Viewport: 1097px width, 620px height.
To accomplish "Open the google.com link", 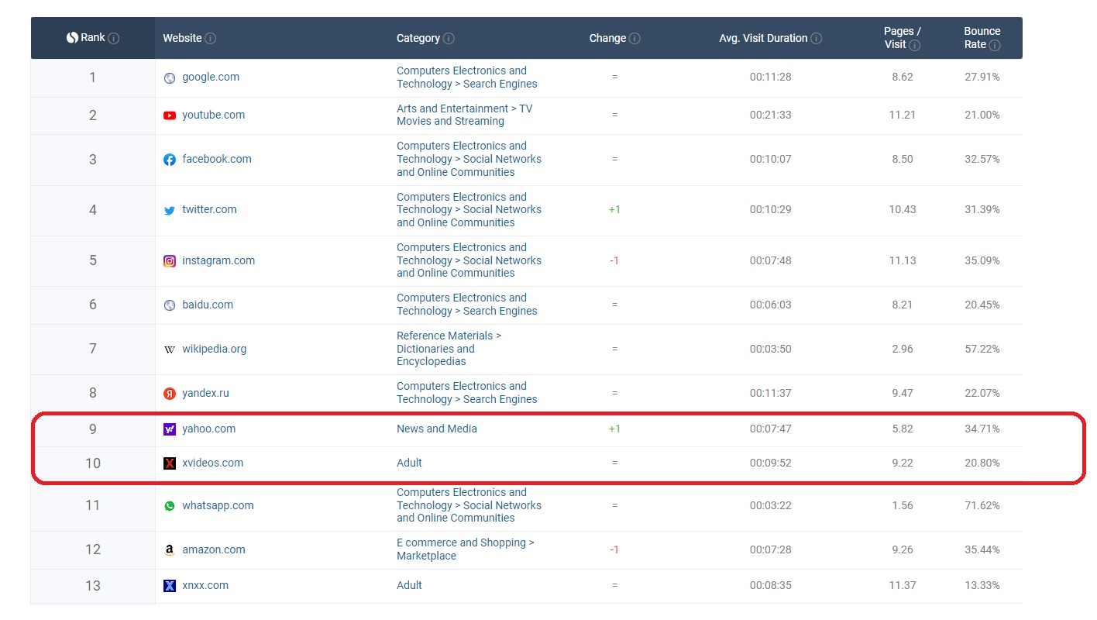I will pyautogui.click(x=211, y=77).
